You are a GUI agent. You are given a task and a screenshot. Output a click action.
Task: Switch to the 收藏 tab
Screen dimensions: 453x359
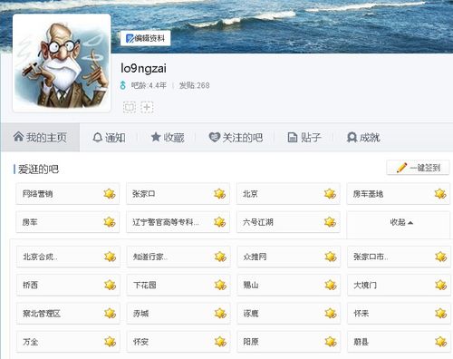click(x=168, y=138)
